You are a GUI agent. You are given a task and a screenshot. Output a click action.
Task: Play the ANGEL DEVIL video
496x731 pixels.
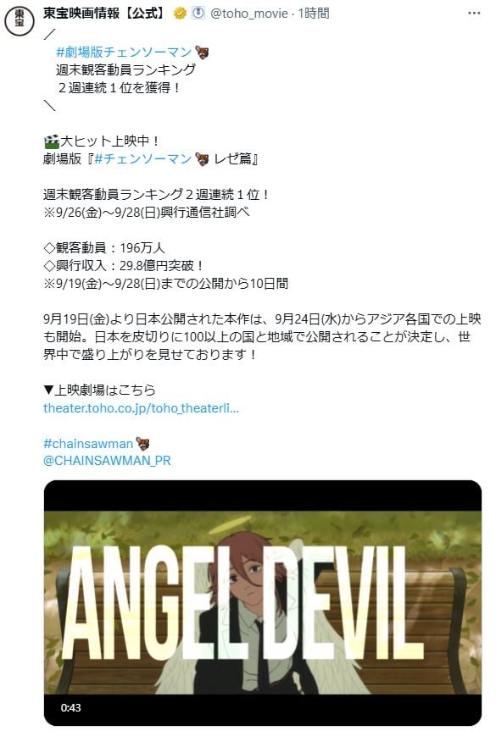263,602
